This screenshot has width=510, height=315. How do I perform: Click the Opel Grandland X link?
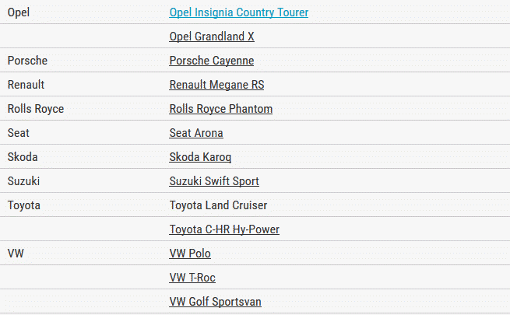click(212, 37)
